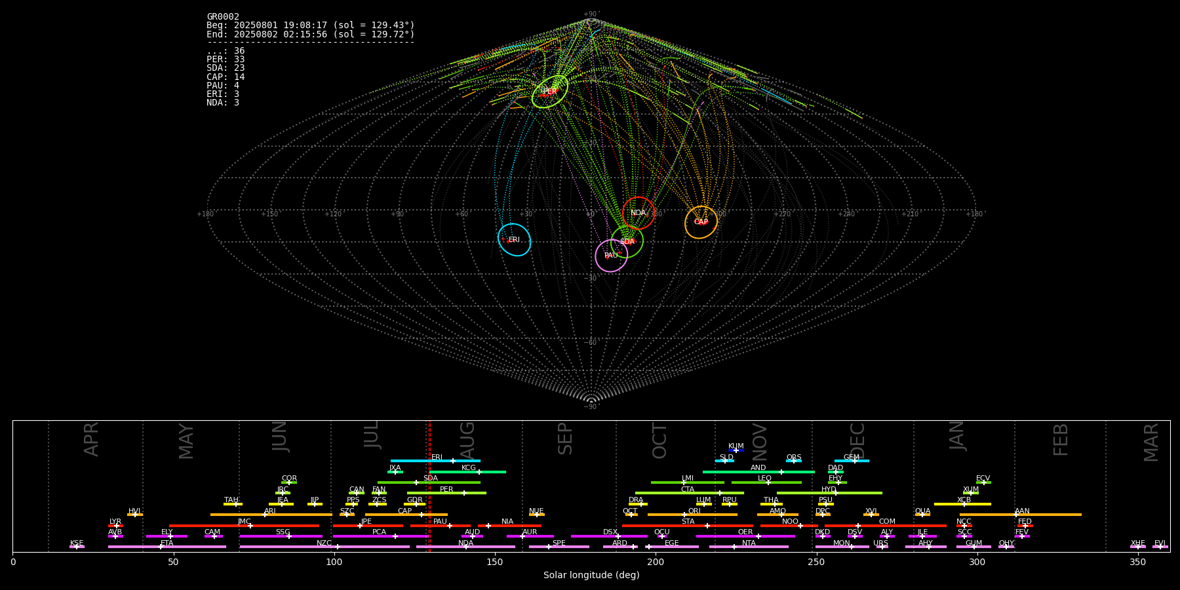Click the 150 tick on solar longitude axis
The image size is (1180, 590).
[495, 562]
